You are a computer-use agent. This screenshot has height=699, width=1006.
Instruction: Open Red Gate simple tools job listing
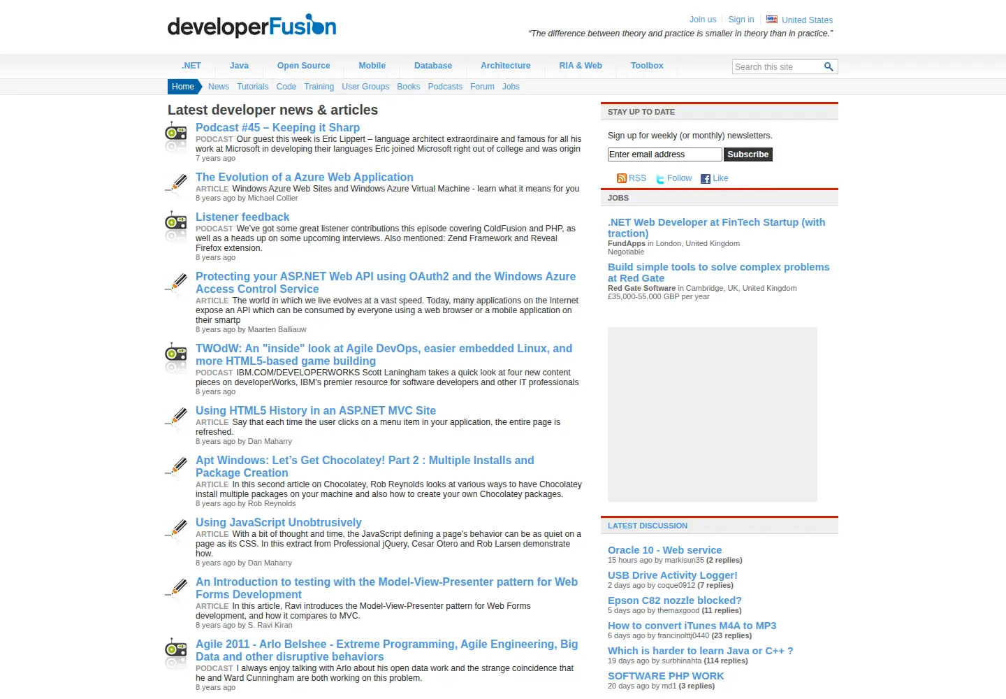click(x=719, y=273)
